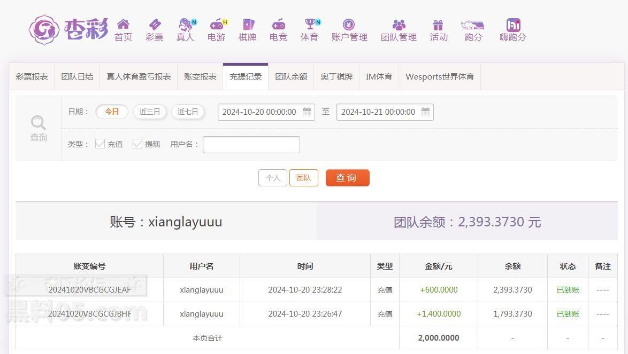Click the 账变编号 column header

point(89,266)
